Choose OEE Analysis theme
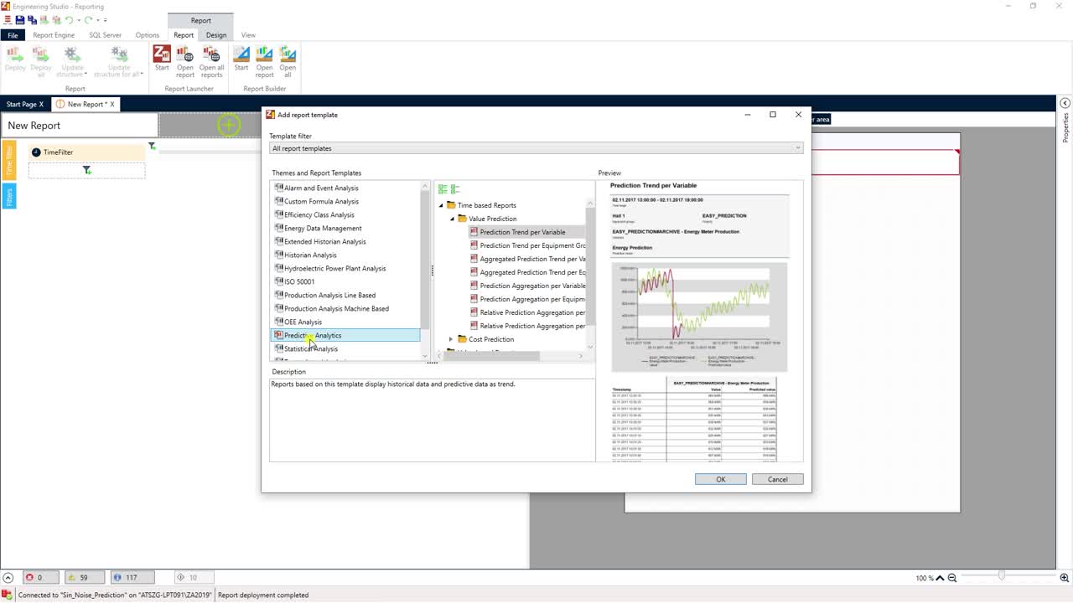This screenshot has height=603, width=1073. (303, 322)
